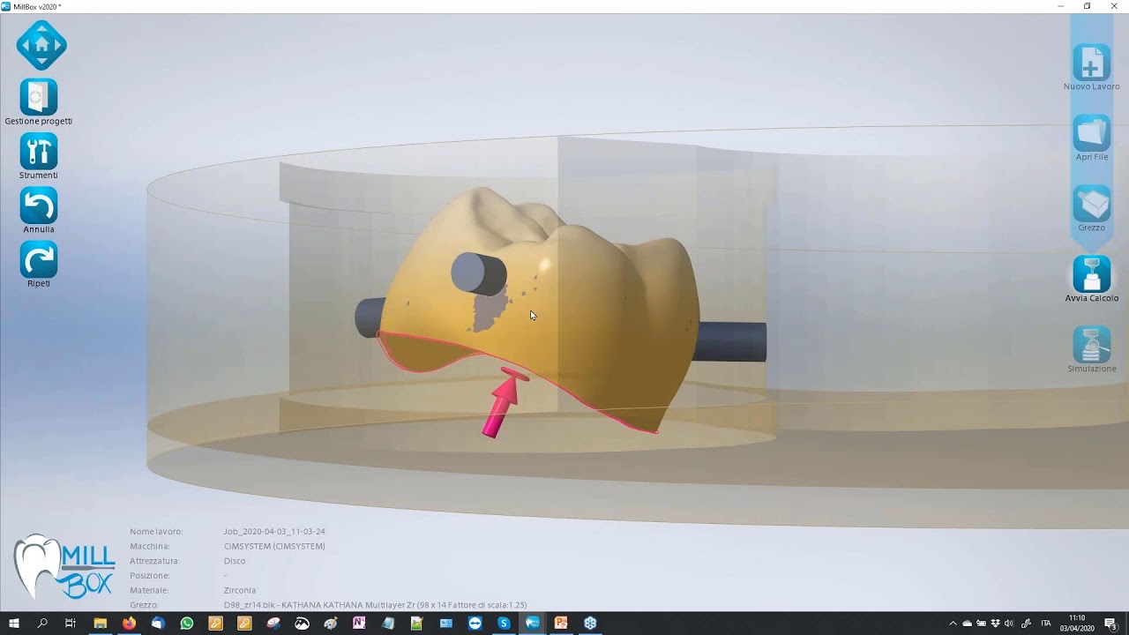Click the Zirconia material value

coord(240,591)
